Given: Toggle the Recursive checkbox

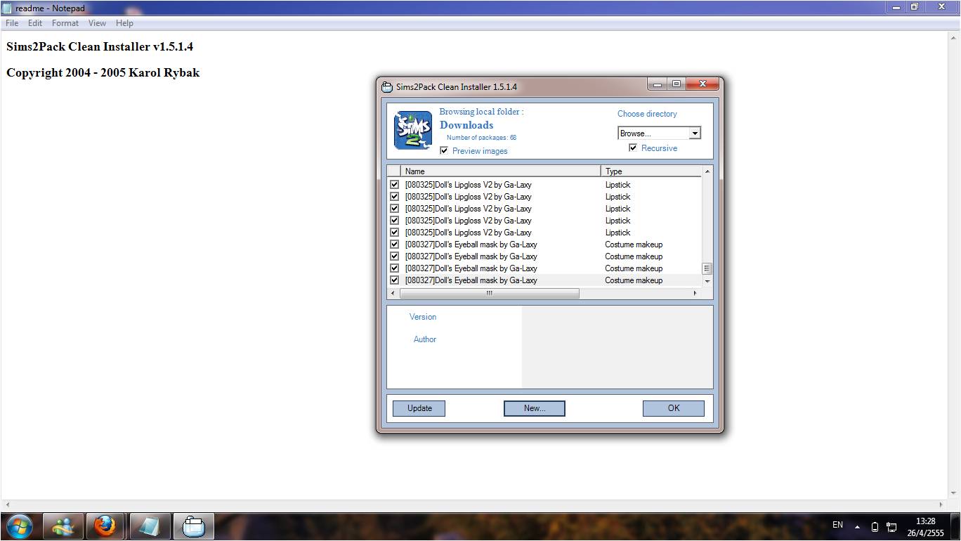Looking at the screenshot, I should coord(633,148).
